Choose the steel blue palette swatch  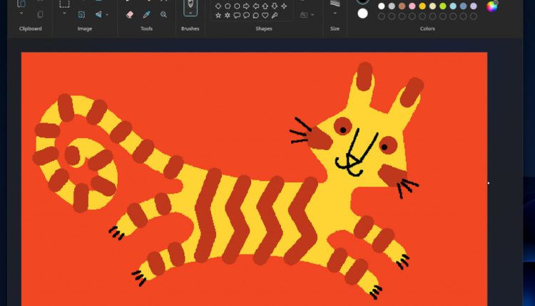[x=464, y=6]
